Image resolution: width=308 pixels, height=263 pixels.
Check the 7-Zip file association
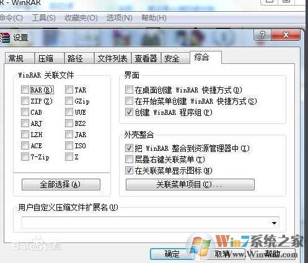[25, 157]
